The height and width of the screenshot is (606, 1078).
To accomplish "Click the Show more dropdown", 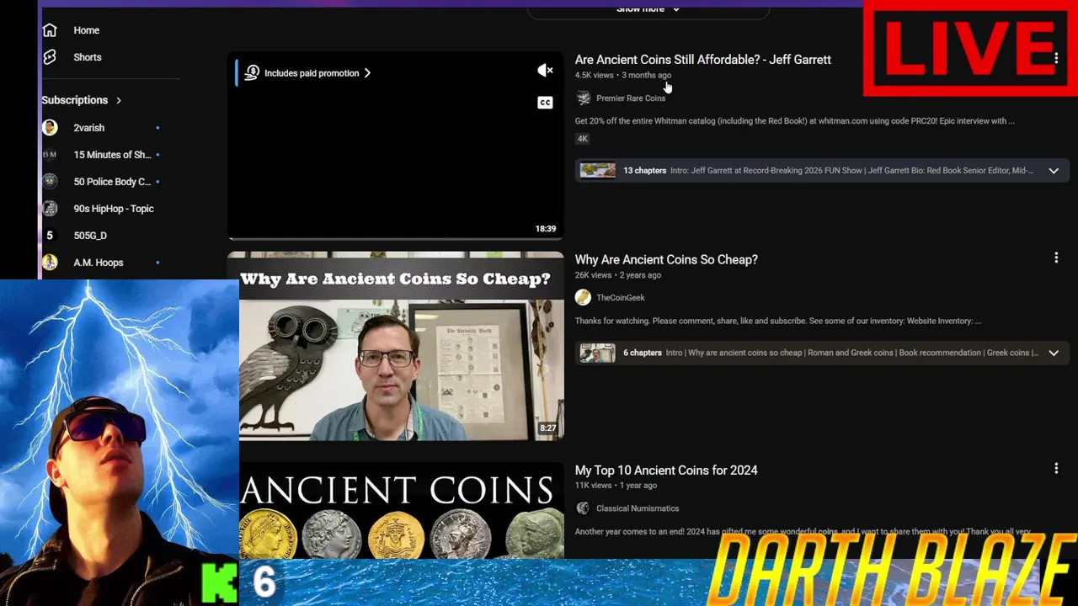I will click(648, 9).
